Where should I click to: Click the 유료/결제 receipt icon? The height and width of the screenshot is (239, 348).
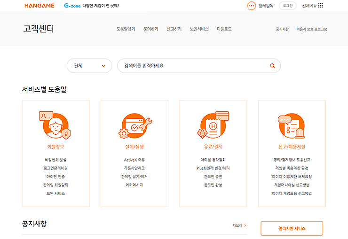[x=213, y=125]
